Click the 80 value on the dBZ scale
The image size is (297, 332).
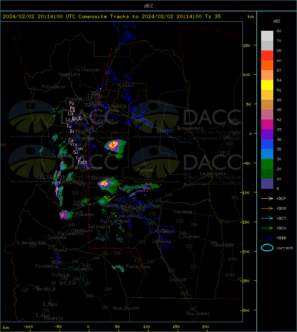pyautogui.click(x=279, y=31)
